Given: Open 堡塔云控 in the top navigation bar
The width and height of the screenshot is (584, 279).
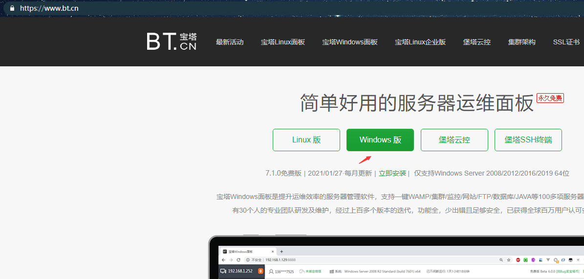Looking at the screenshot, I should 477,42.
